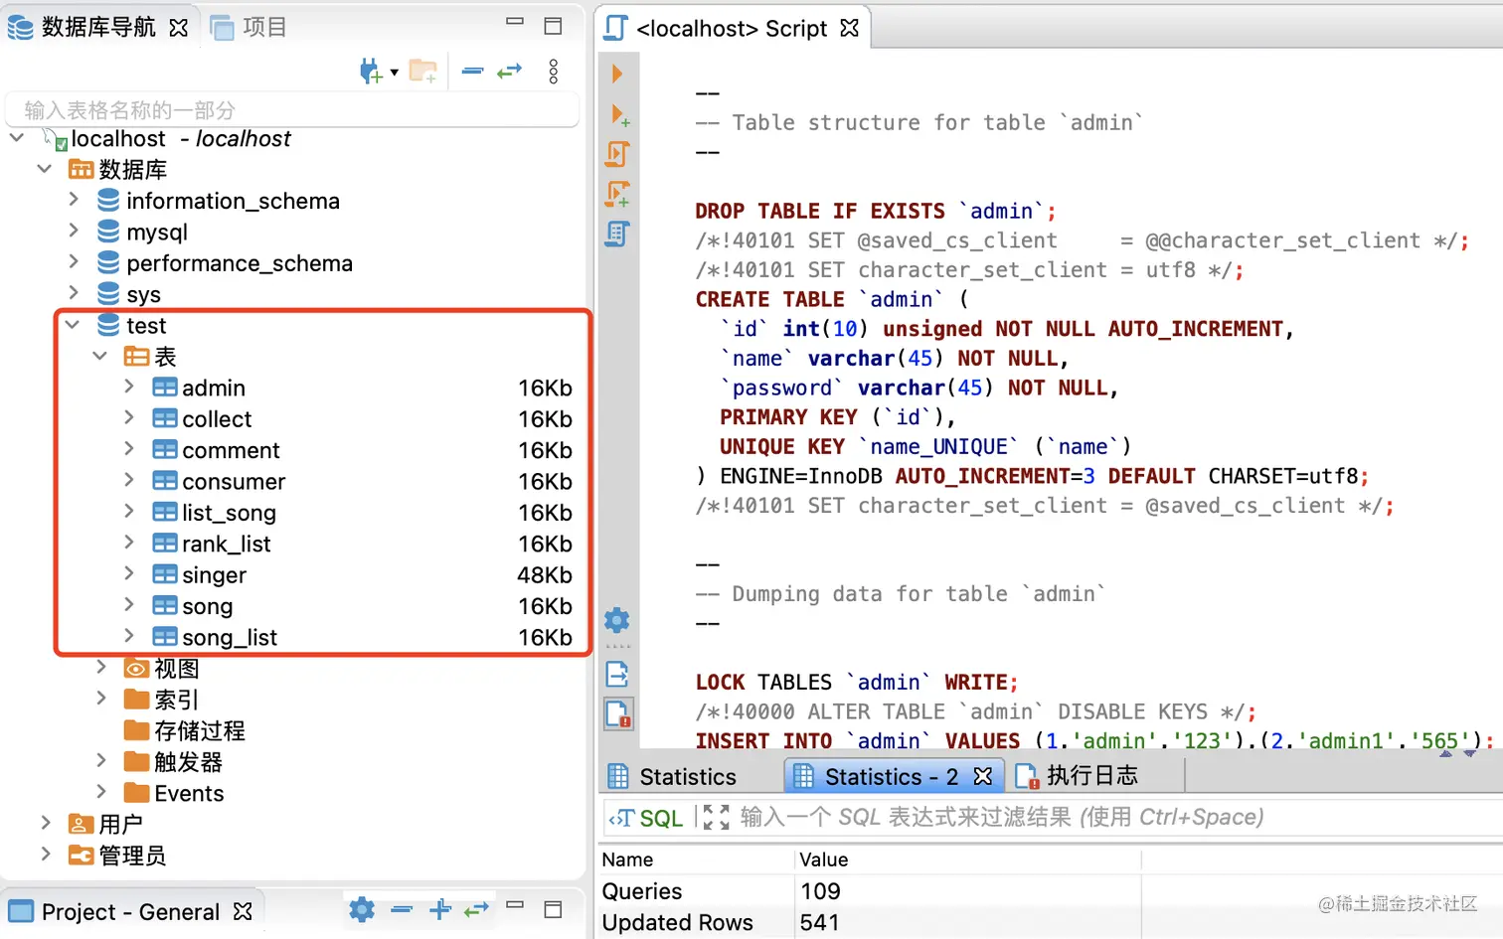This screenshot has height=939, width=1503.
Task: Run the SQL statement with the execute arrow
Action: click(617, 74)
